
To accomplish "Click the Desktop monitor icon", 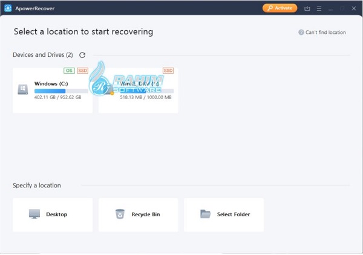I will click(x=34, y=214).
